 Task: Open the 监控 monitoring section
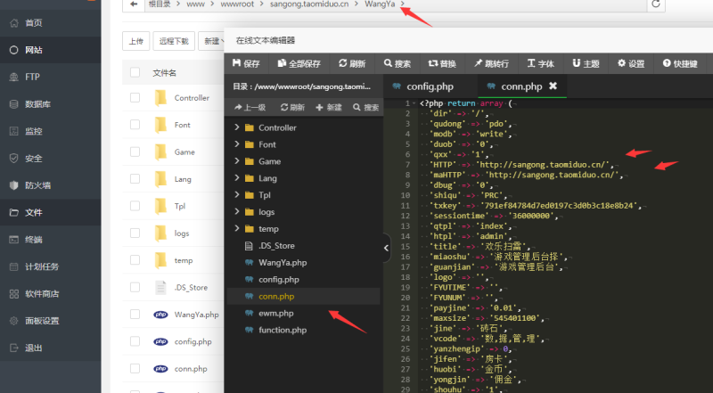click(50, 132)
